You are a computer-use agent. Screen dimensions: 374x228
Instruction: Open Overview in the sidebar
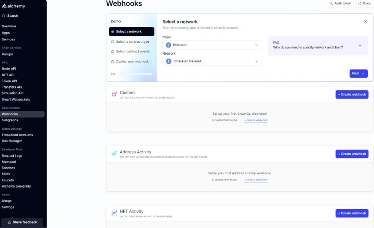tap(9, 26)
